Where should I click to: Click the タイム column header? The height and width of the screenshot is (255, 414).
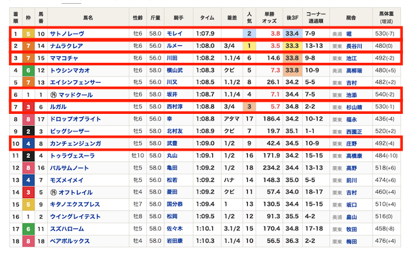coord(207,17)
